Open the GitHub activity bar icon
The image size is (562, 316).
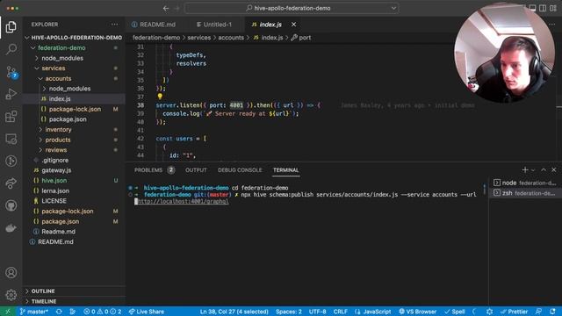pos(11,205)
